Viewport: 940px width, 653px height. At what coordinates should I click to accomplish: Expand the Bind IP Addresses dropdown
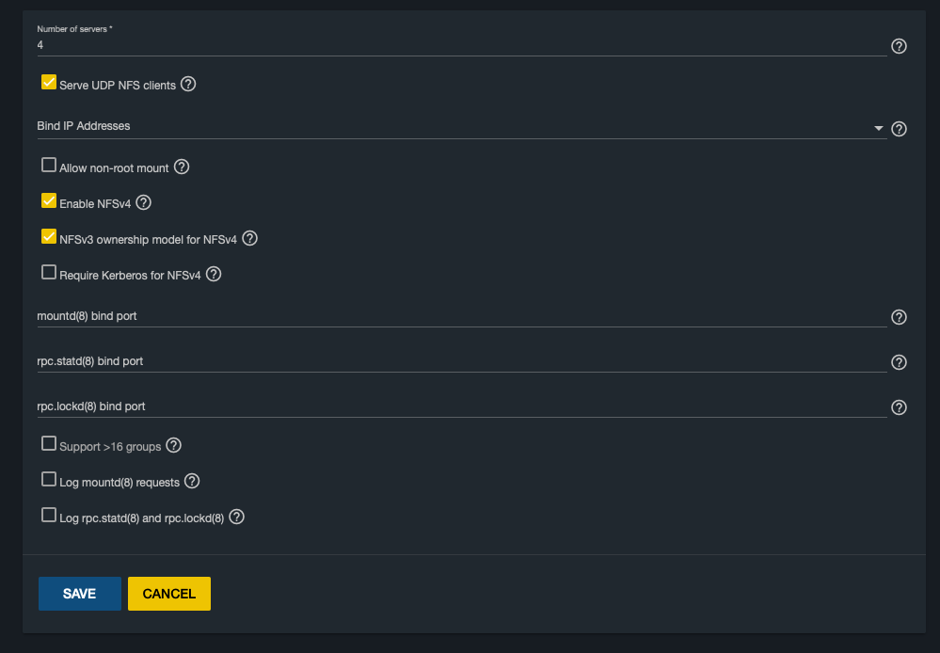[462, 126]
